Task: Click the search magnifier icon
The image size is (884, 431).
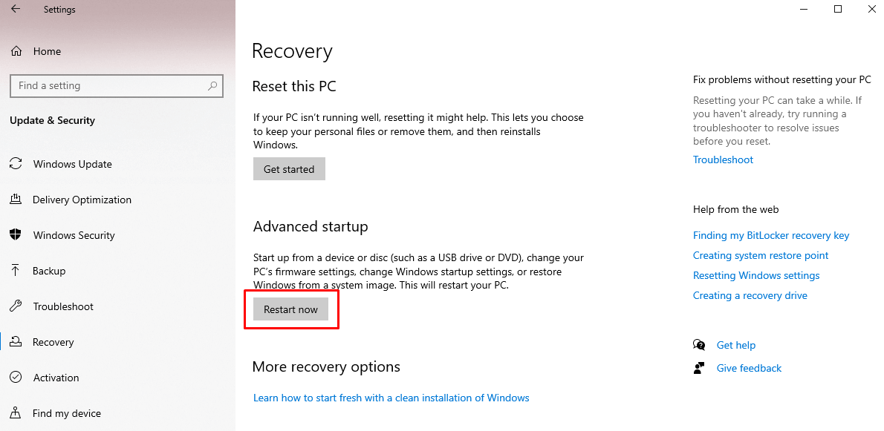Action: 212,85
